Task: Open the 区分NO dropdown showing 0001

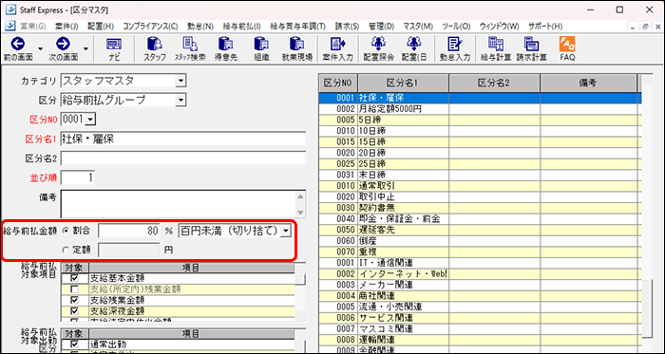Action: (x=90, y=120)
